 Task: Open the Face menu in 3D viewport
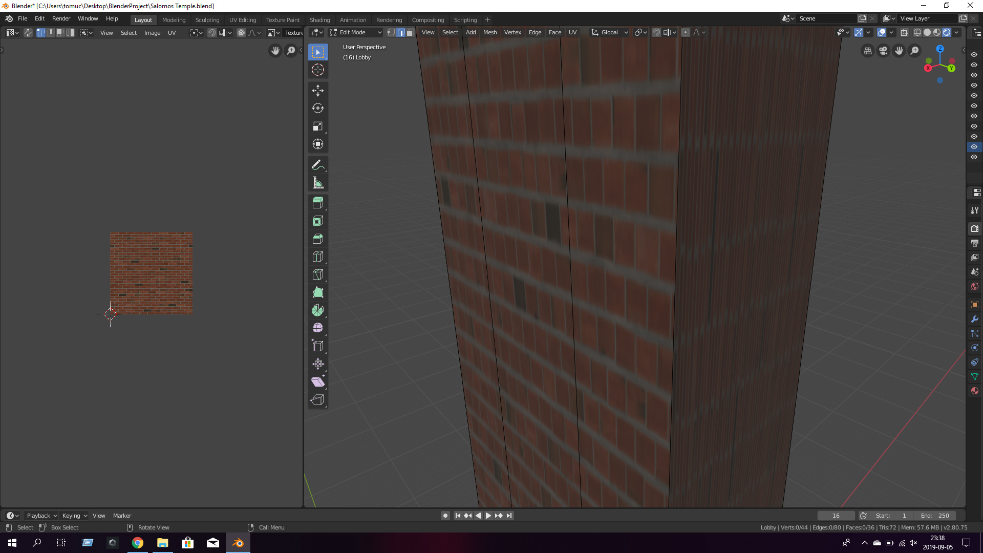(x=555, y=32)
